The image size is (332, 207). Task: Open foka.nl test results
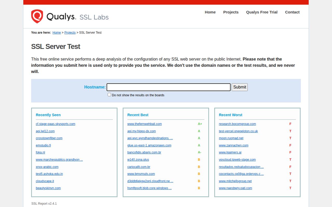coord(40,152)
